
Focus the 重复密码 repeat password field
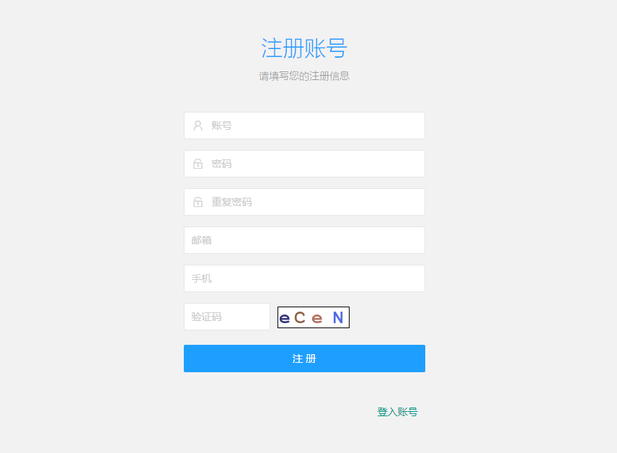[x=305, y=202]
